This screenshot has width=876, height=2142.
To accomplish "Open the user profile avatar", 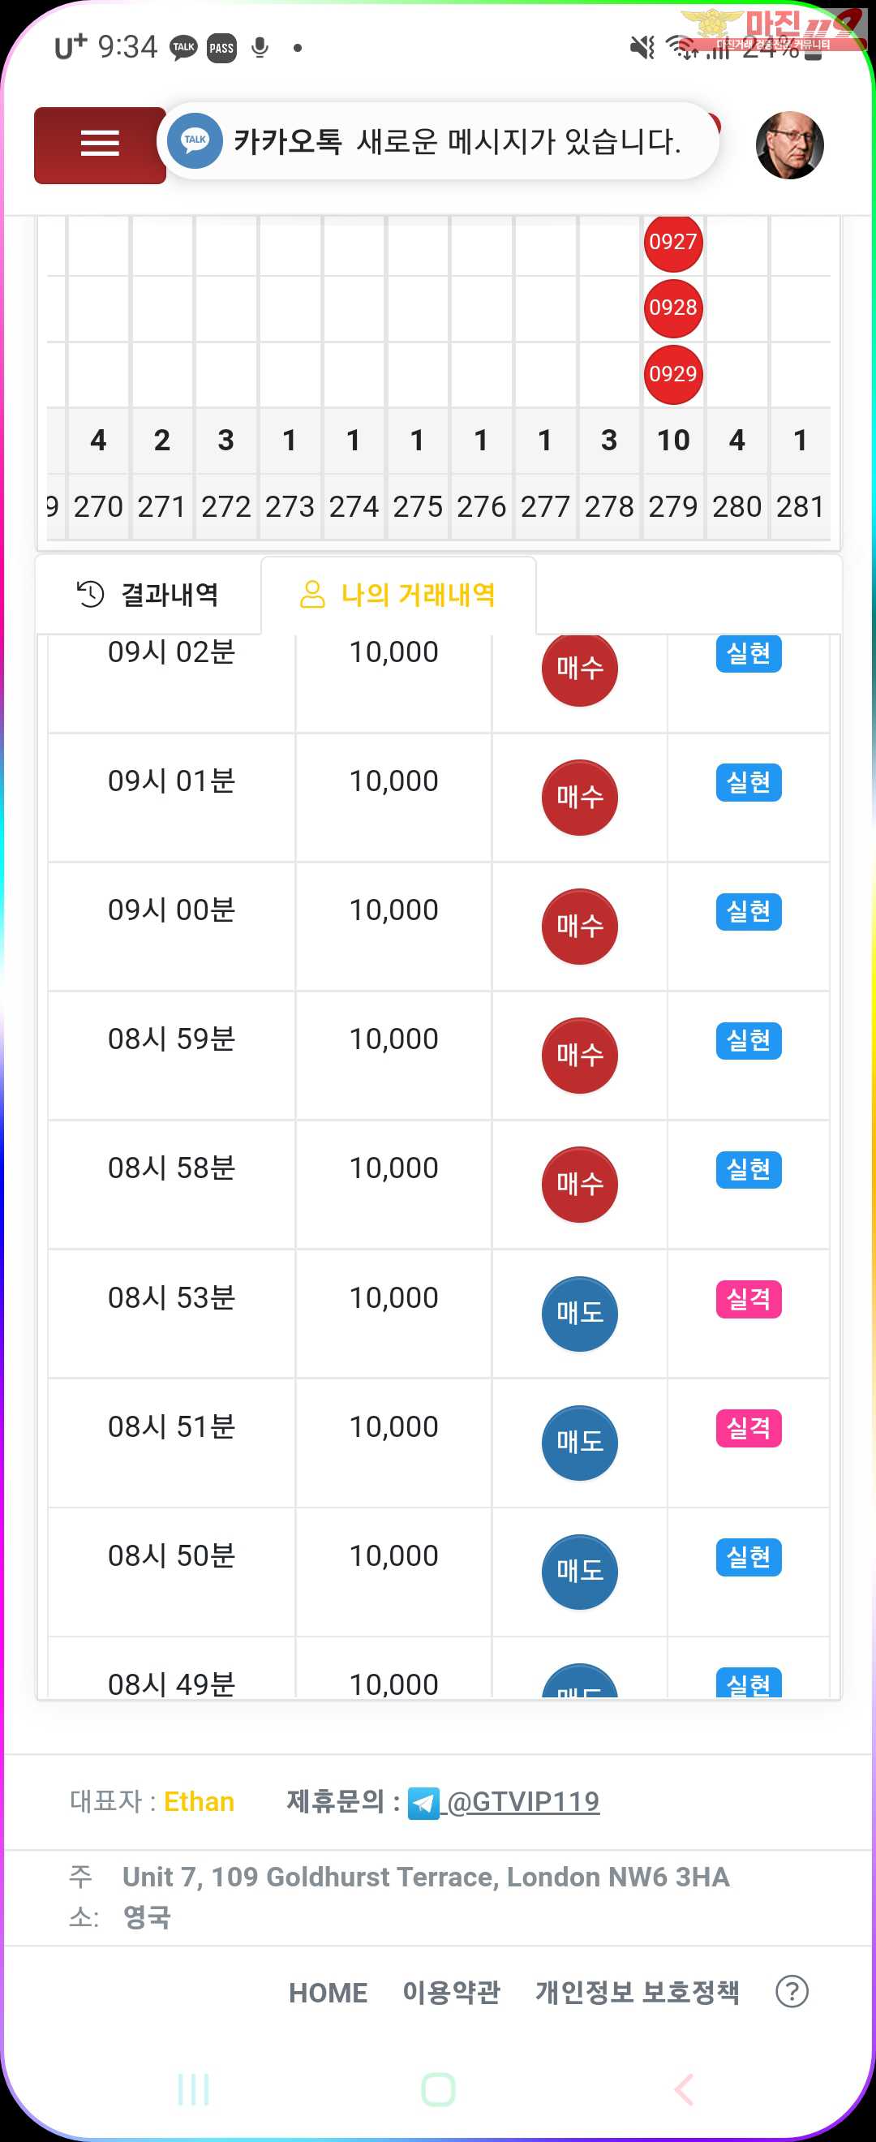I will pyautogui.click(x=788, y=144).
